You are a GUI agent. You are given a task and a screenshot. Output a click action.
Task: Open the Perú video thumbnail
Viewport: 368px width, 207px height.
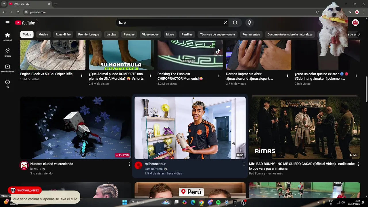coord(190,190)
